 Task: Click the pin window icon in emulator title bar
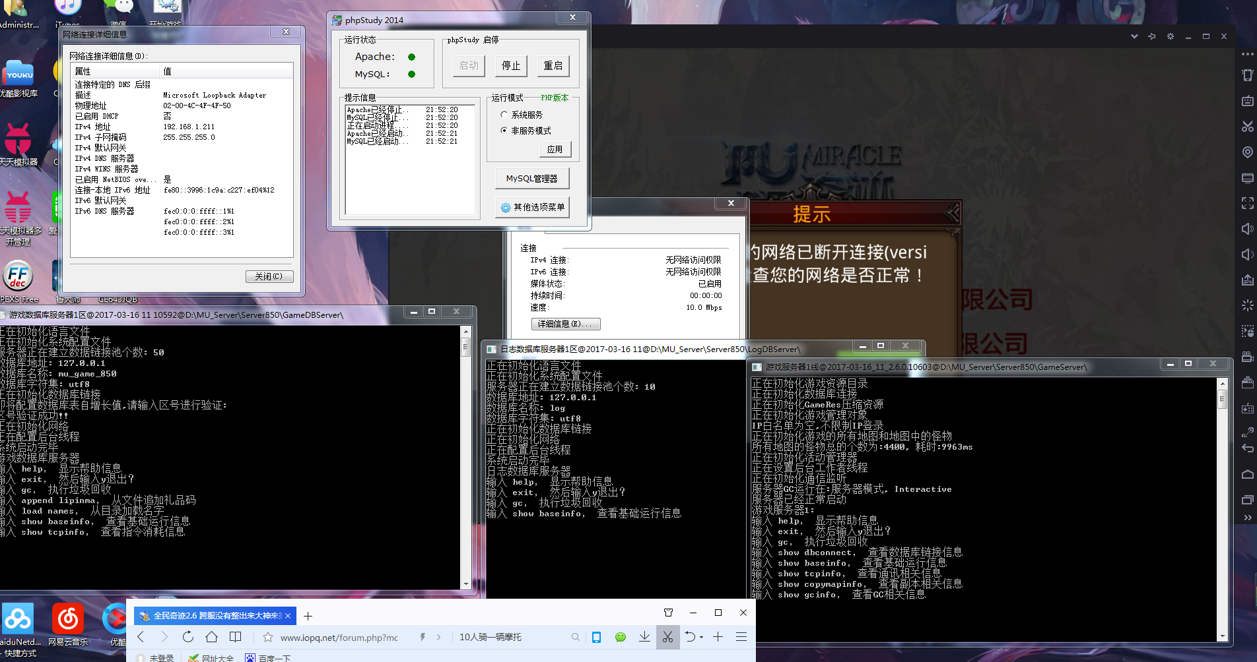pyautogui.click(x=1152, y=36)
